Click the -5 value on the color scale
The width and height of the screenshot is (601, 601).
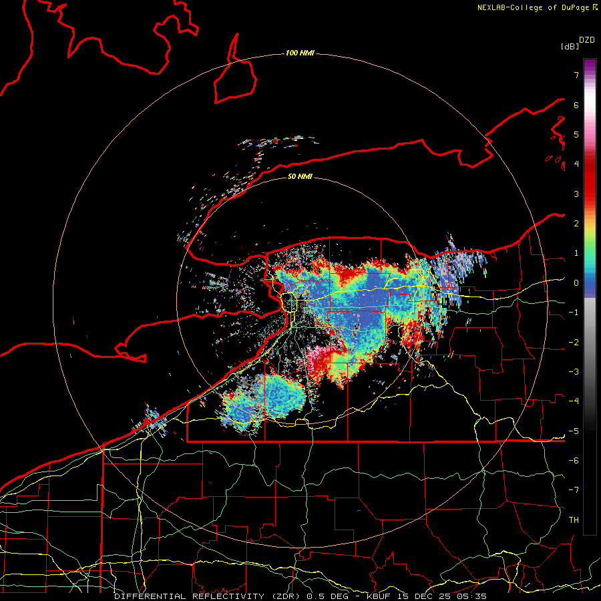tap(574, 431)
